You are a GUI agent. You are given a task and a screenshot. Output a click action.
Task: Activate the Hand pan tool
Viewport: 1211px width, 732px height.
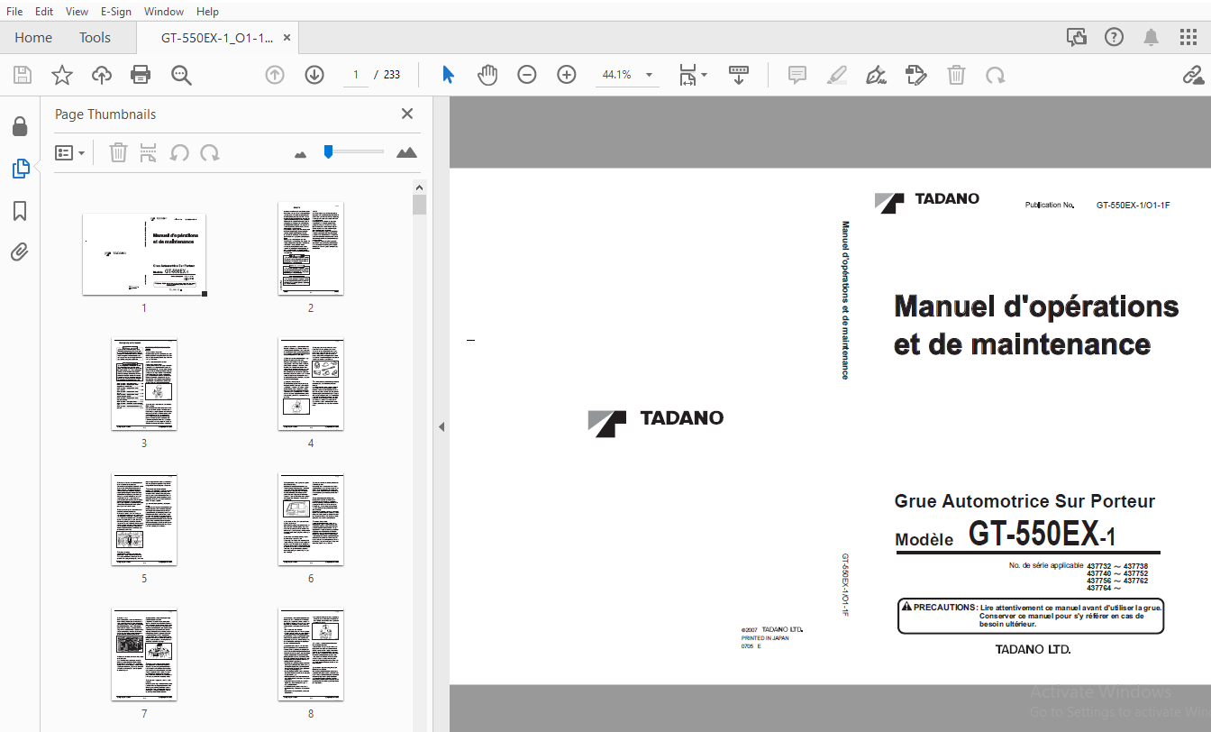pyautogui.click(x=487, y=75)
